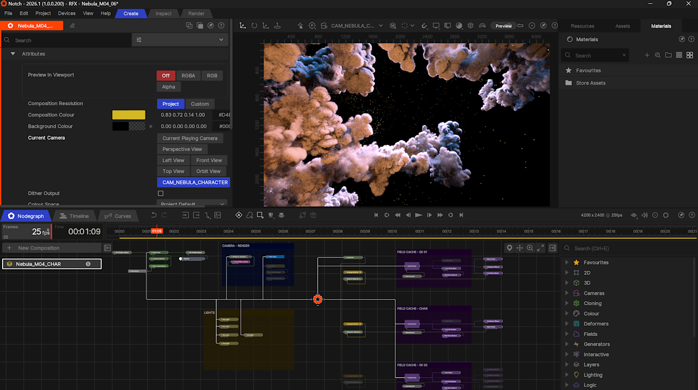Click the nodegraph zoom magnifier icon
This screenshot has width=698, height=390.
[x=530, y=248]
